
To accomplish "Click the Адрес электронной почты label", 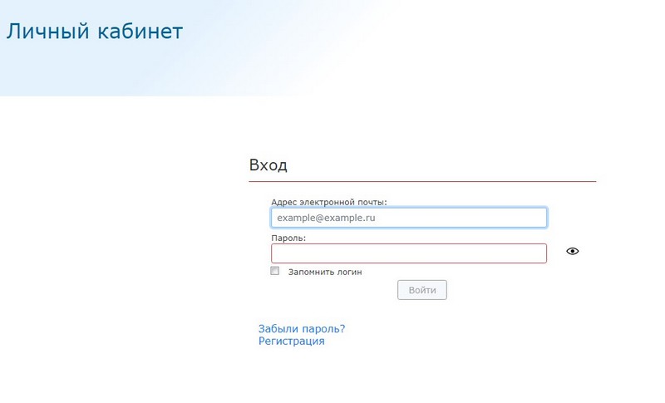I will [x=328, y=202].
